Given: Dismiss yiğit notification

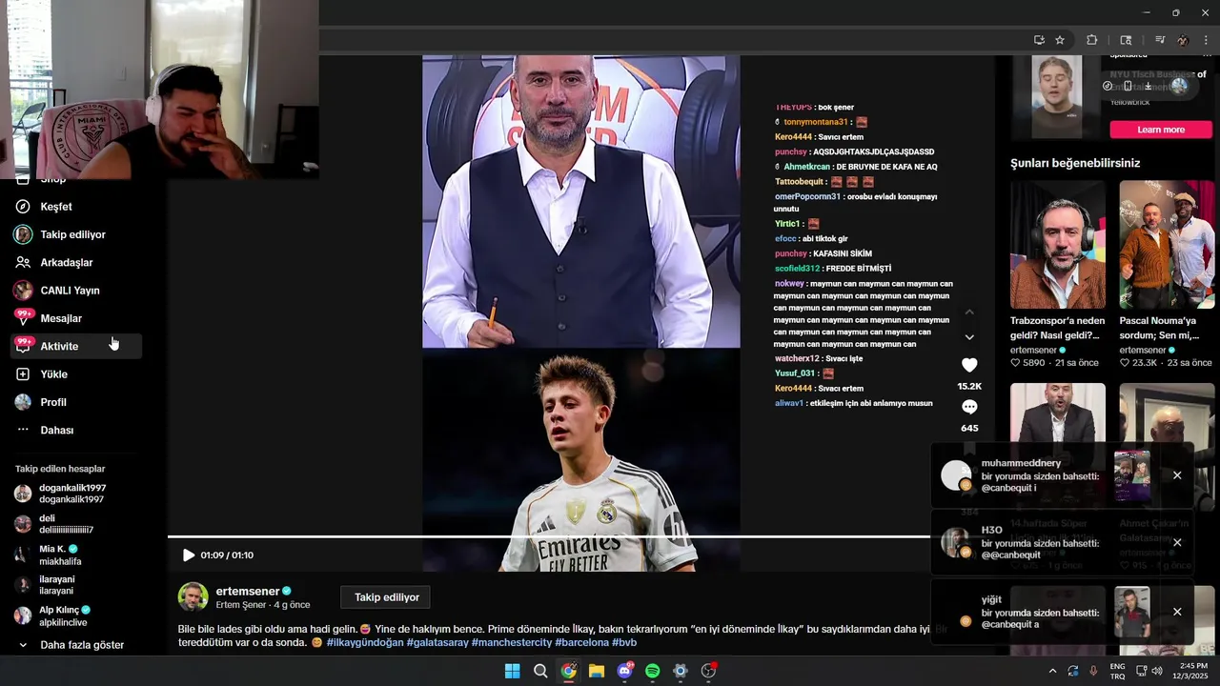Looking at the screenshot, I should pyautogui.click(x=1177, y=612).
